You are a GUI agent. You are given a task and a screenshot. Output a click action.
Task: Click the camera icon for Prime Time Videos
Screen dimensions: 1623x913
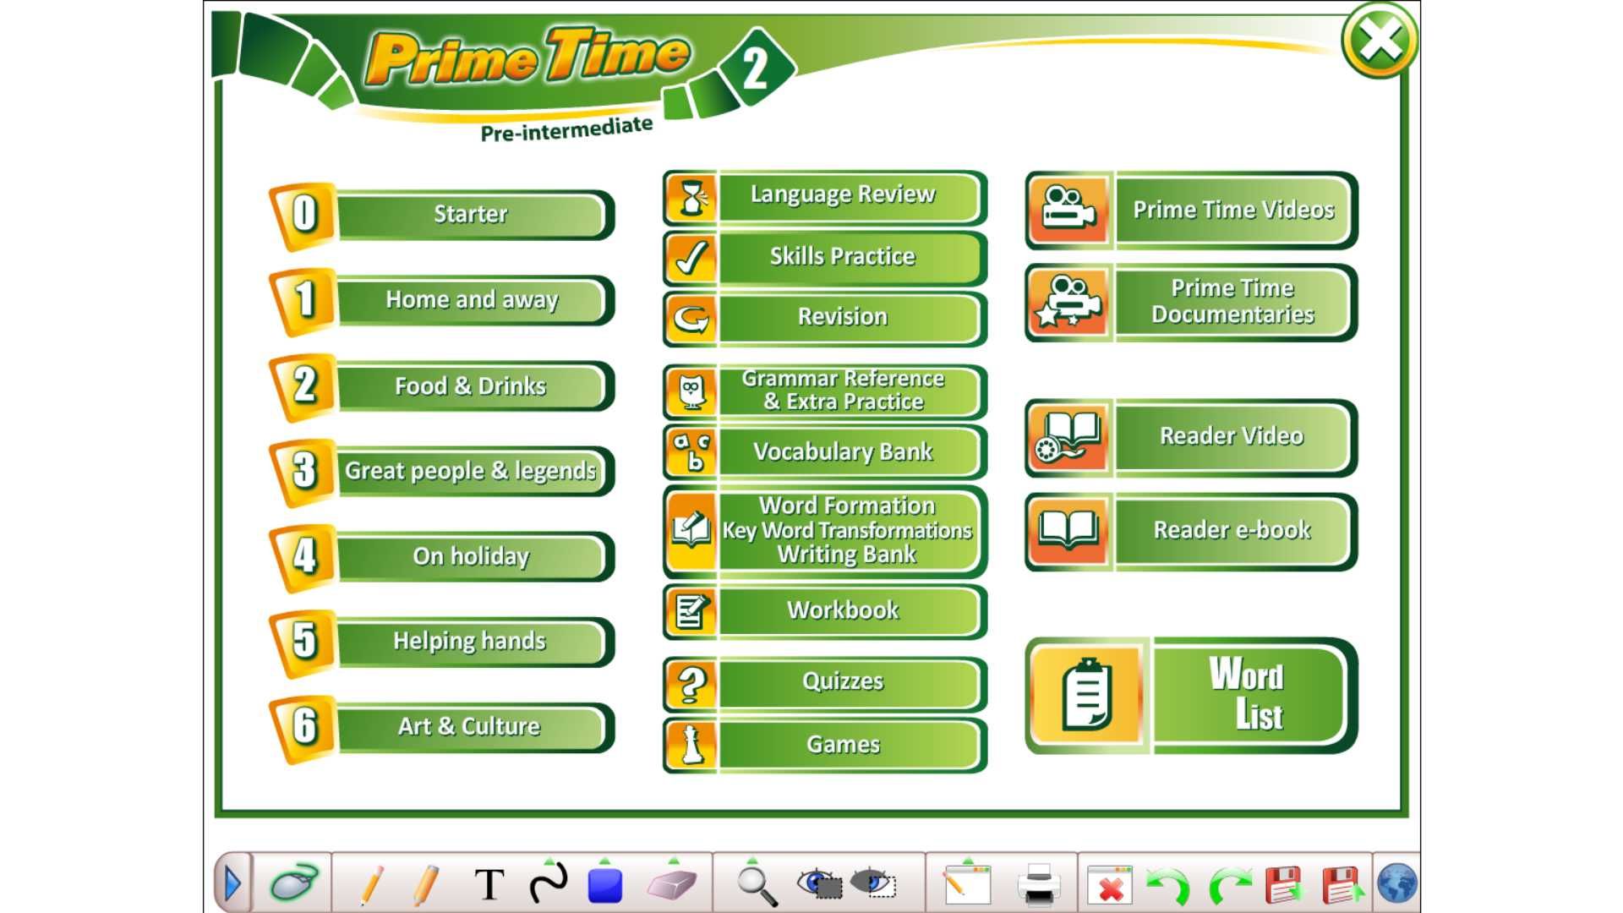pos(1068,210)
